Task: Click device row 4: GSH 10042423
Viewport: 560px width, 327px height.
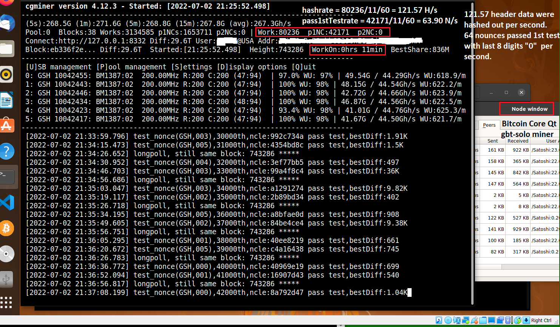Action: tap(245, 110)
